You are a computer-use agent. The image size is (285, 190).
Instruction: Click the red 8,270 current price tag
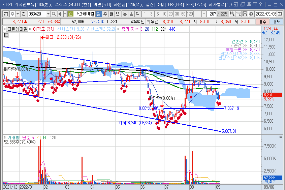pos(273,95)
